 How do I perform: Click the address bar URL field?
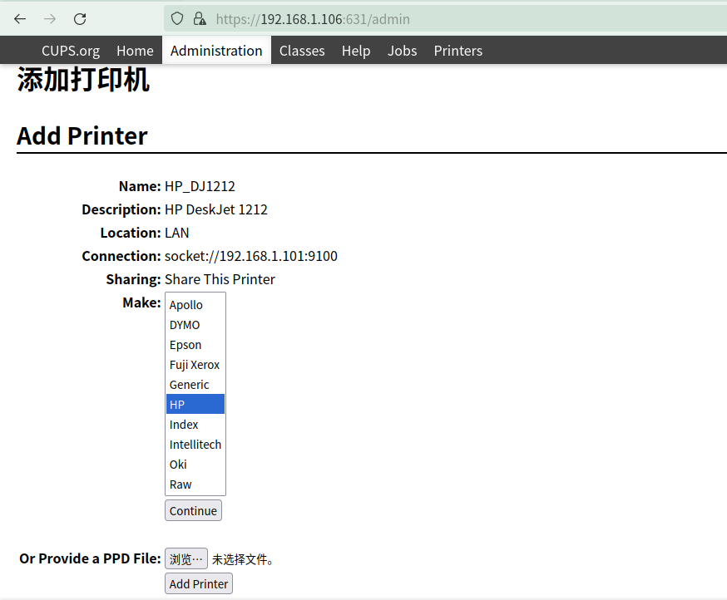coord(416,18)
